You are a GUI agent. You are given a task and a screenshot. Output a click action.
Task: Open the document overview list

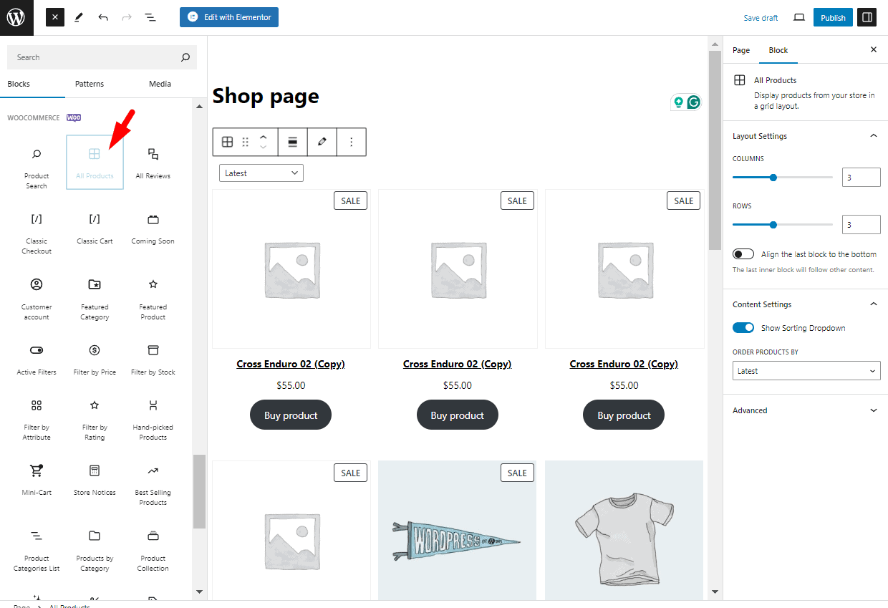pos(150,17)
